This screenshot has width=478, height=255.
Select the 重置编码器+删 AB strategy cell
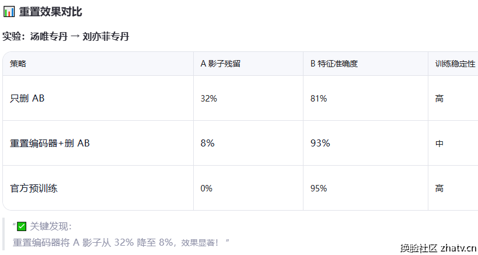tap(50, 143)
